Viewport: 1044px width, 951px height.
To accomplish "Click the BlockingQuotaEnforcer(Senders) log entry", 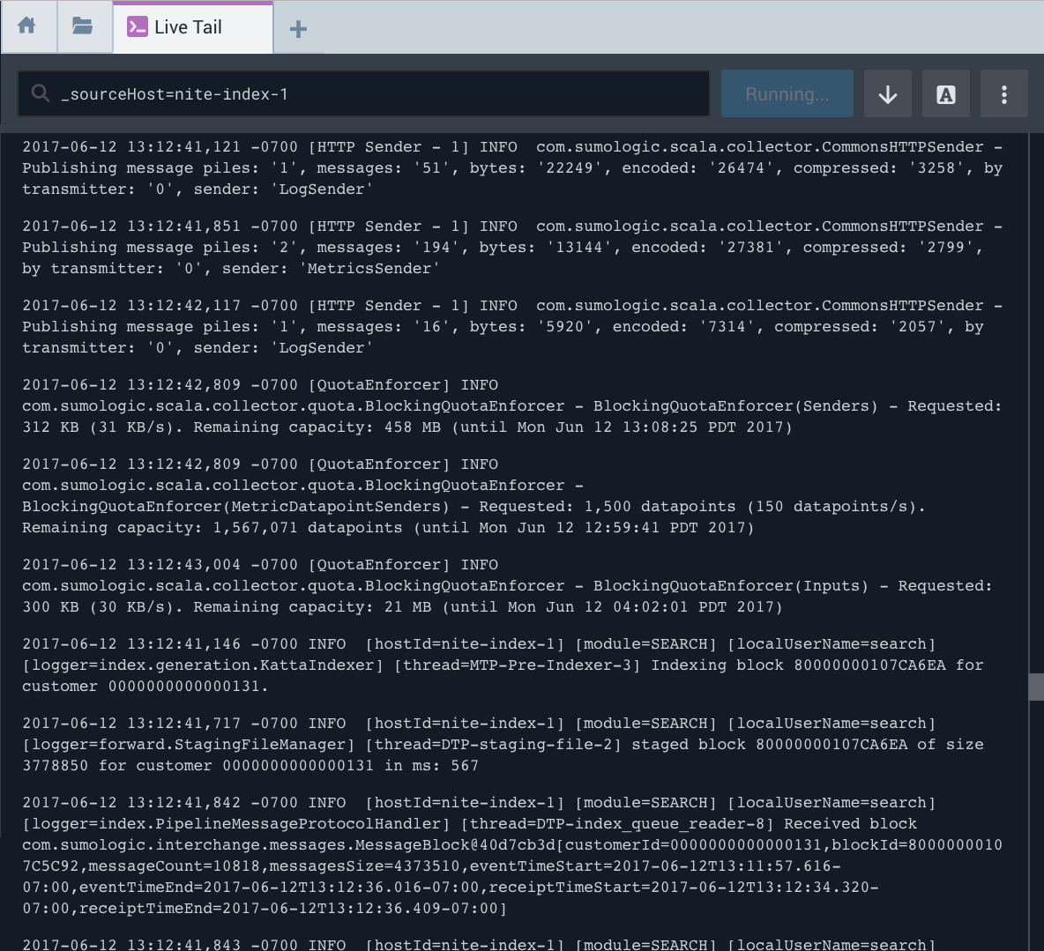I will coord(511,406).
